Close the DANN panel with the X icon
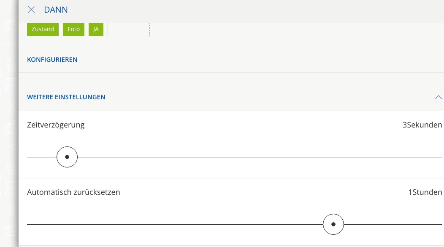This screenshot has height=247, width=444. 31,10
